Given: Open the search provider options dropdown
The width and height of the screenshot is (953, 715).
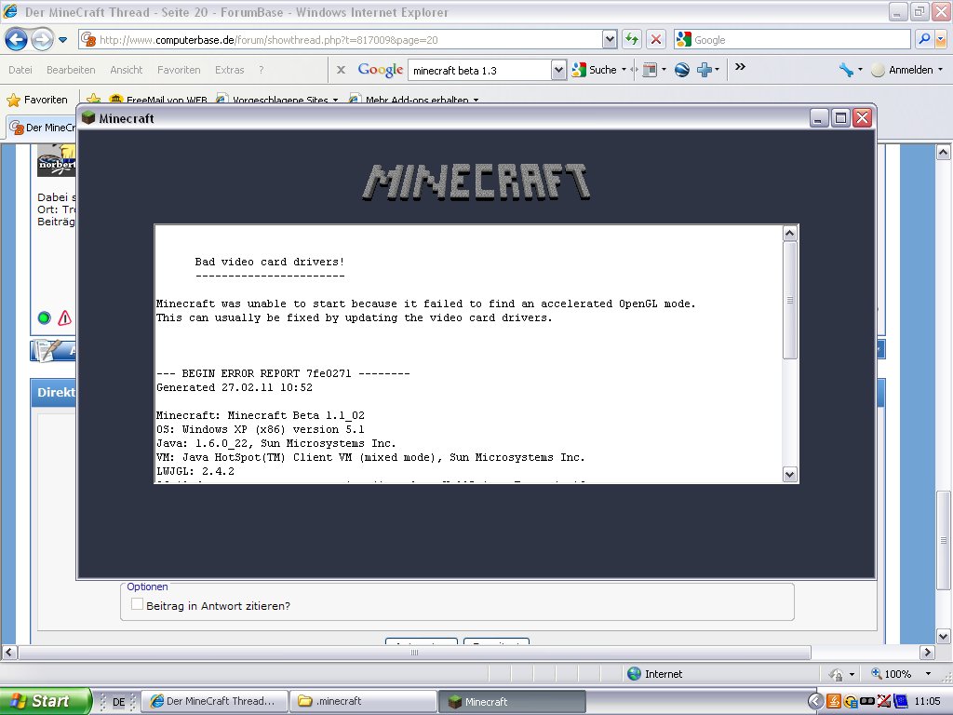Looking at the screenshot, I should (x=941, y=39).
